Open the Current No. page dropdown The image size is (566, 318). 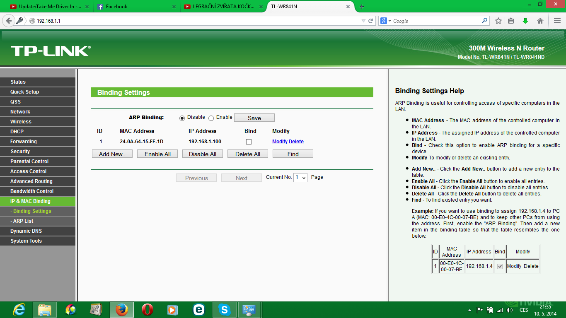[x=300, y=178]
